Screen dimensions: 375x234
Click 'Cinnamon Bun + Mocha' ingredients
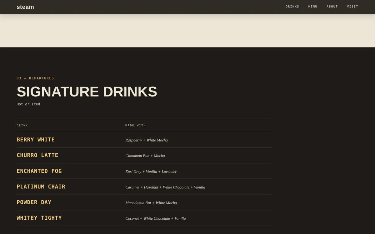pyautogui.click(x=145, y=156)
